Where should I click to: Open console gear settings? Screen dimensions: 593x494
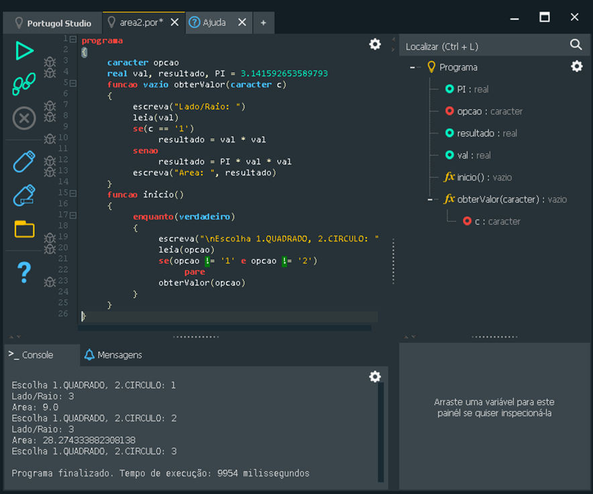click(375, 377)
